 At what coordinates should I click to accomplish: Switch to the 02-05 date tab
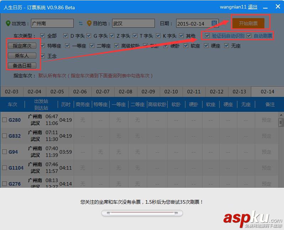(x=57, y=92)
